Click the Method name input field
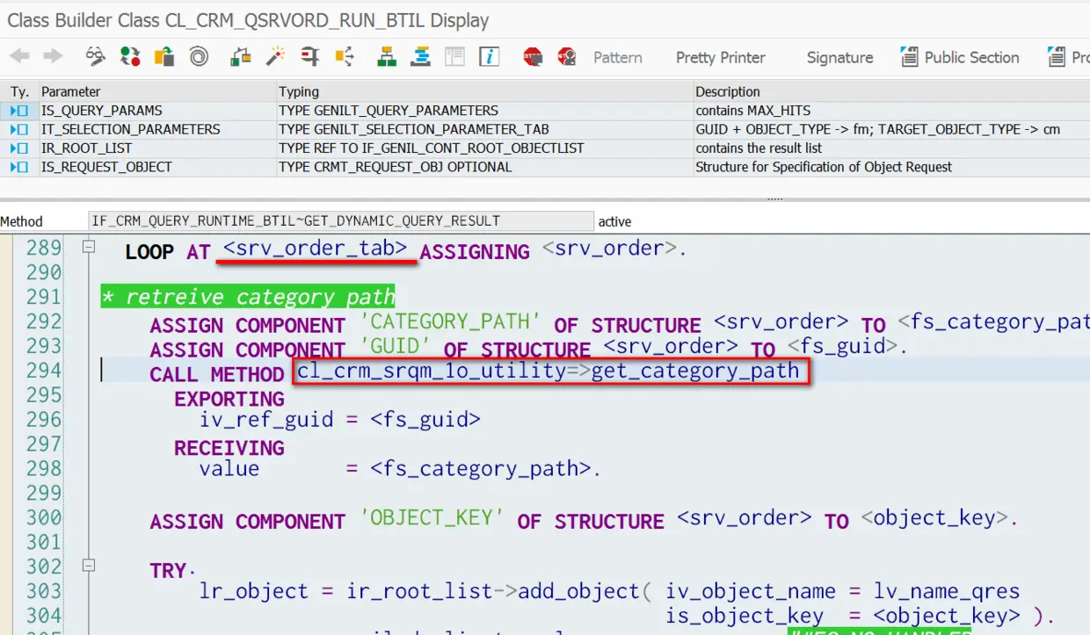 click(341, 221)
